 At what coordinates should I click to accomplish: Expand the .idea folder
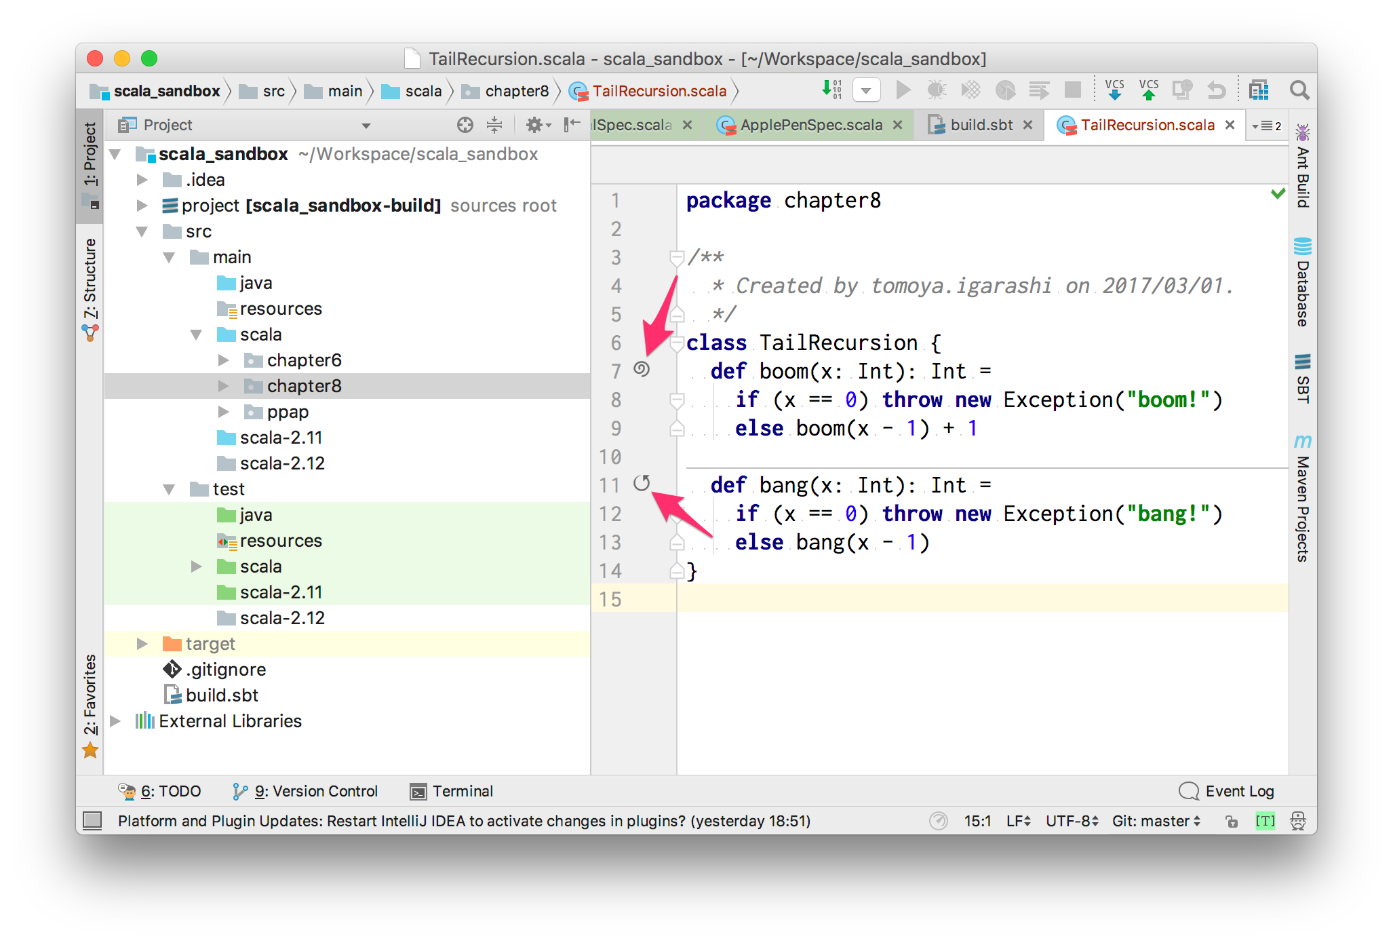coord(142,180)
